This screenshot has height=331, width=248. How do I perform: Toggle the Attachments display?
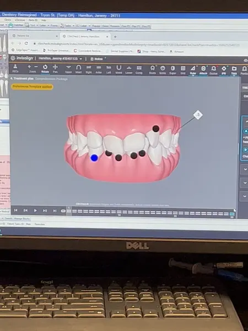(x=203, y=70)
